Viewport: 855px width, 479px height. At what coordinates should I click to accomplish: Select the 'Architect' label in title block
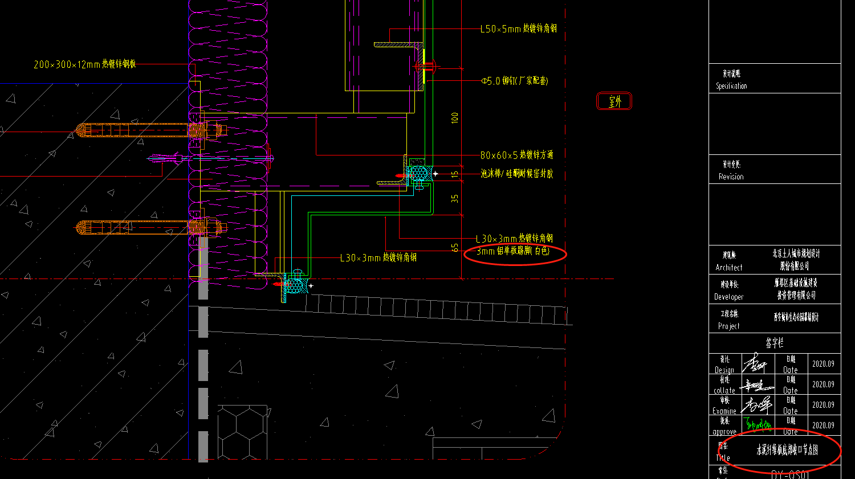pos(729,267)
